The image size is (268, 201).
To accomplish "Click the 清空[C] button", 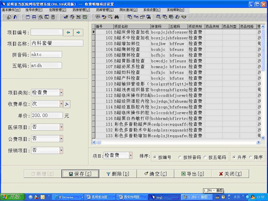I will tap(155, 174).
